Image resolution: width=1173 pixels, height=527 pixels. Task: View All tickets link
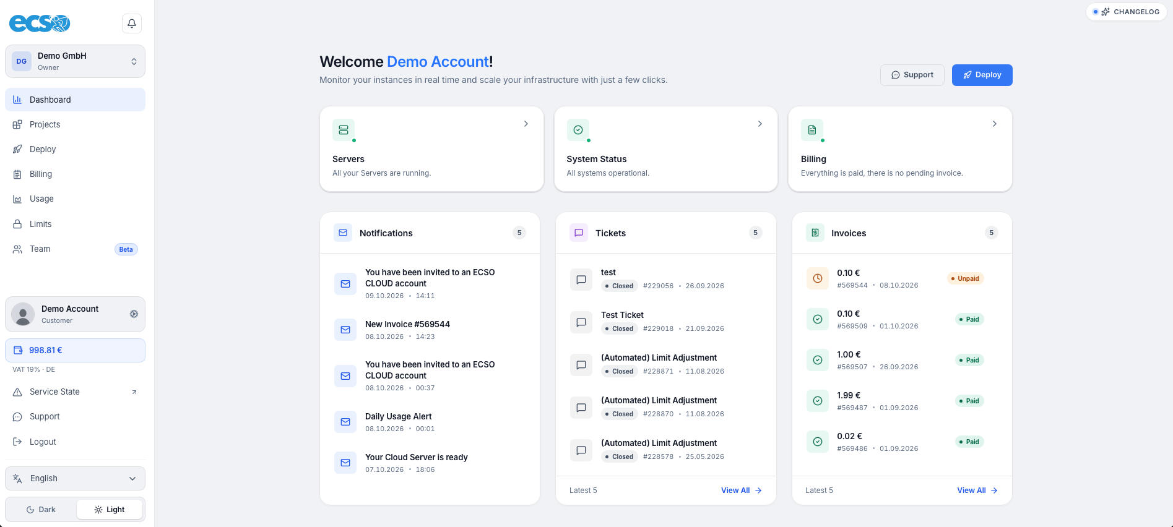coord(742,491)
